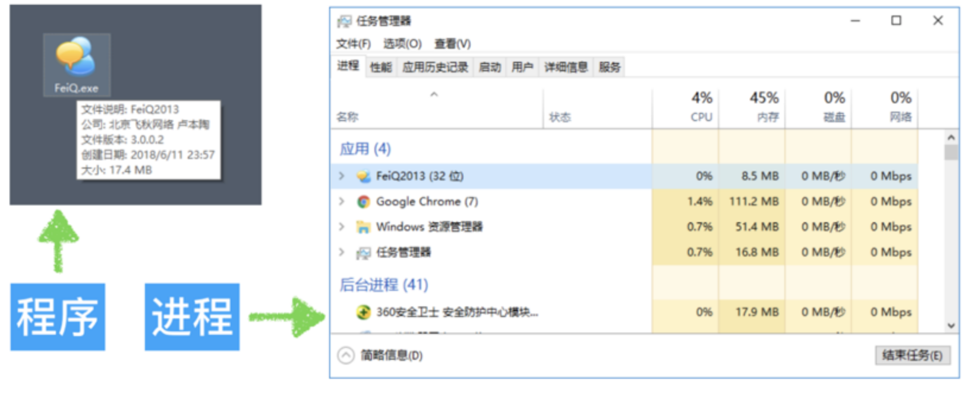Expand the Windows 资源管理器 process group

point(342,227)
